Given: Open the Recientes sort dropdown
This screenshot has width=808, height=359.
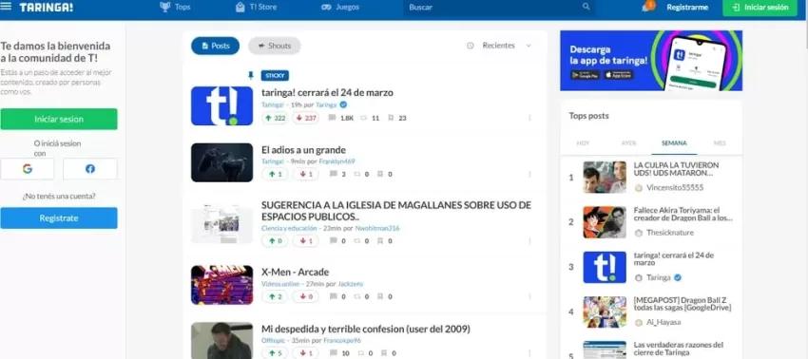Looking at the screenshot, I should pyautogui.click(x=498, y=46).
